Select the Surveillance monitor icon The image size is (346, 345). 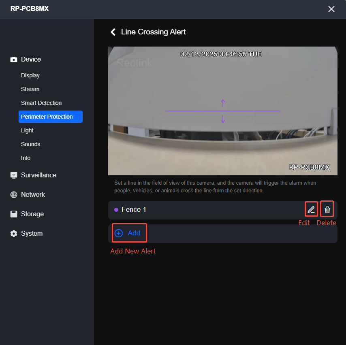14,175
